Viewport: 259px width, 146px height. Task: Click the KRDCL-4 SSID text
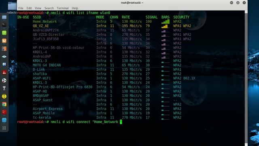coord(40,52)
